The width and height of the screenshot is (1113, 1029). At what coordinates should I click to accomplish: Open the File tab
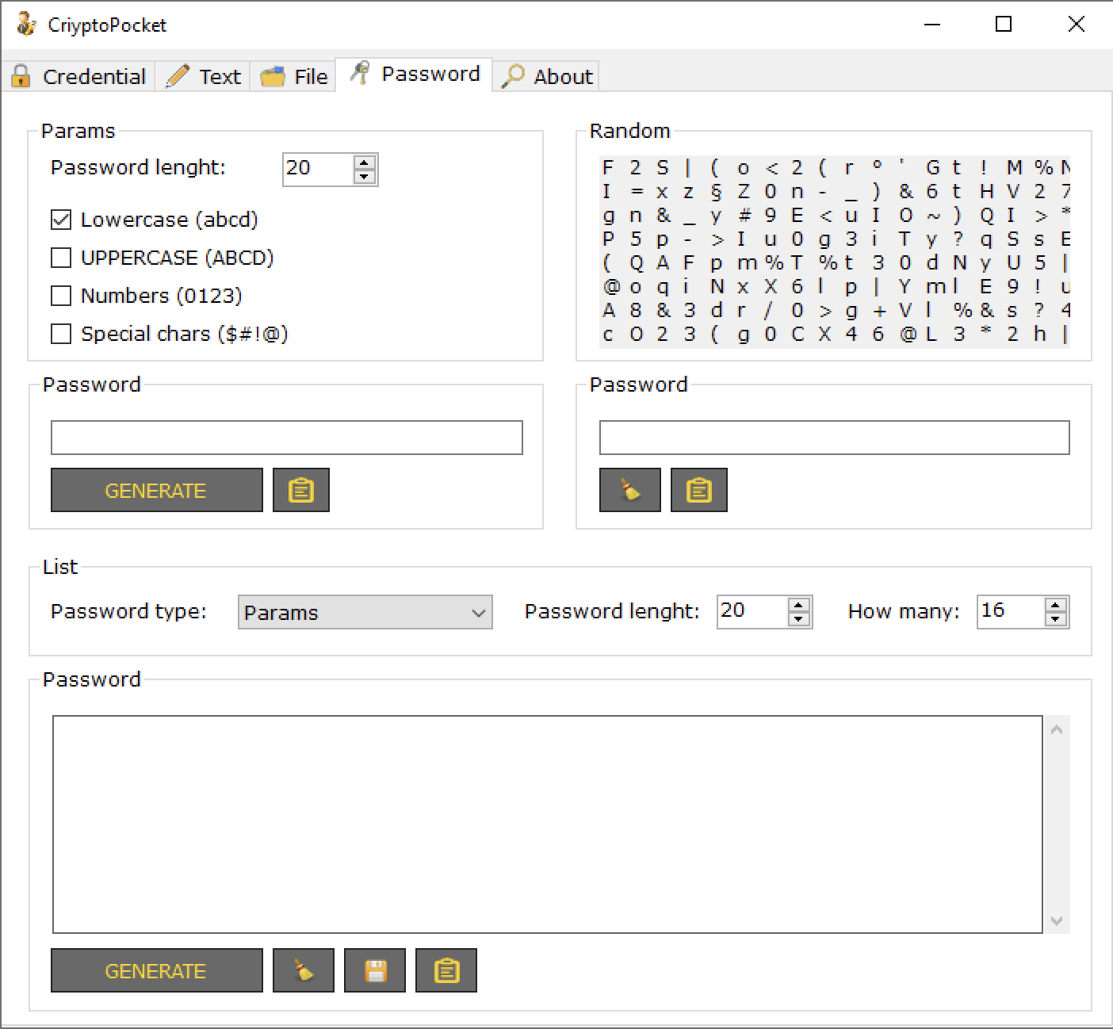pos(293,76)
